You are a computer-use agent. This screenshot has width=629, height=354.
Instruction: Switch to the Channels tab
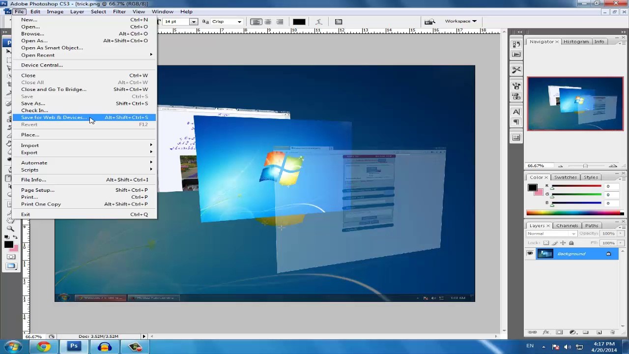pos(567,226)
